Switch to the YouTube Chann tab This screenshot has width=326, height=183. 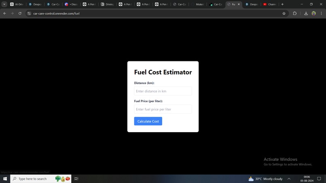[x=270, y=4]
